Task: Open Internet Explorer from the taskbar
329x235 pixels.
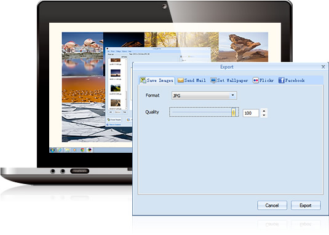Action: tap(60, 150)
